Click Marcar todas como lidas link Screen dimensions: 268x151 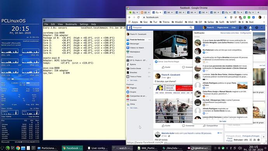pos(230,33)
